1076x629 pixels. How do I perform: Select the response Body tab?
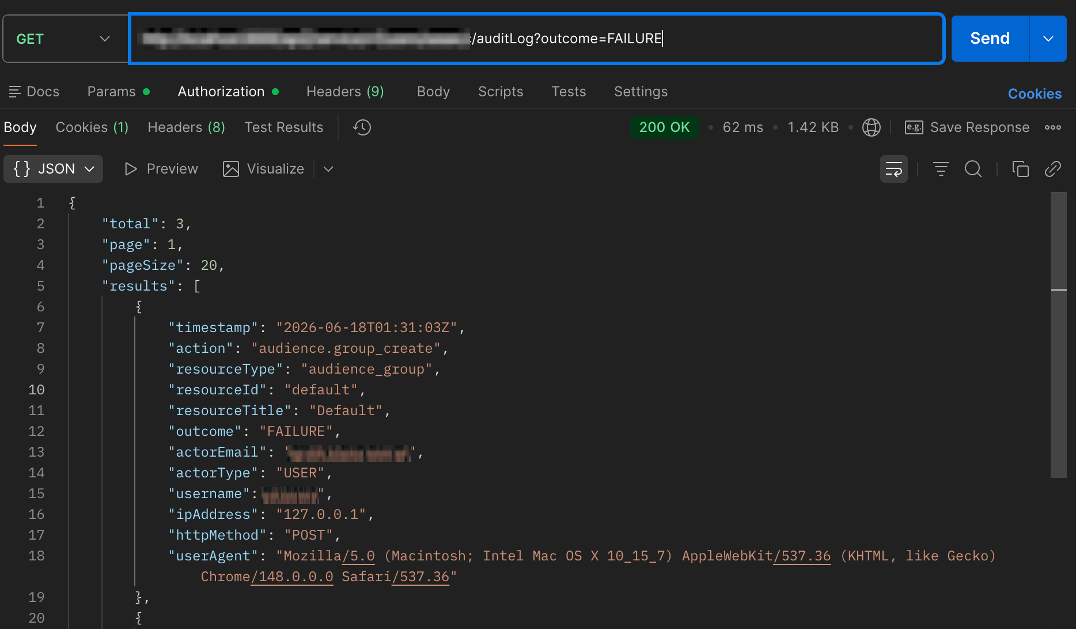pyautogui.click(x=20, y=127)
